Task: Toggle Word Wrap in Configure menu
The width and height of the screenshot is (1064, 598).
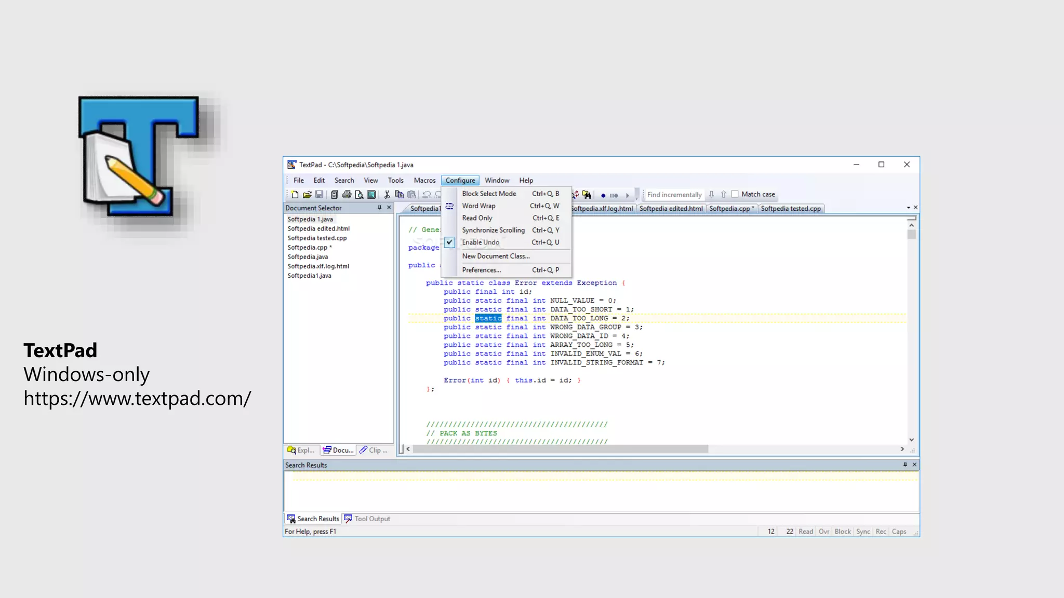Action: 478,206
